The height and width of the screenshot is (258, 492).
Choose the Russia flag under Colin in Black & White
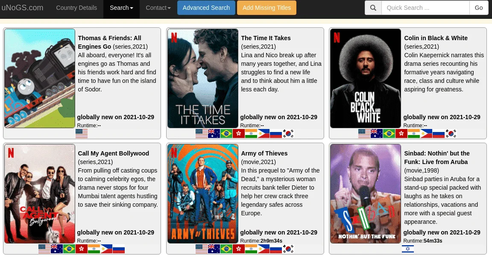439,134
